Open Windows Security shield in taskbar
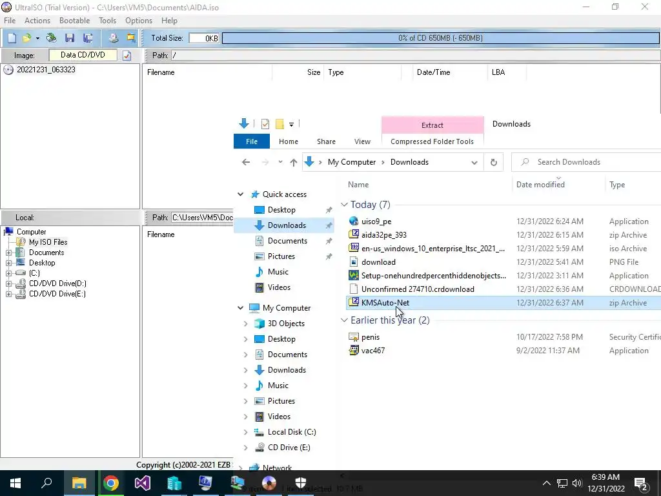 pos(301,483)
